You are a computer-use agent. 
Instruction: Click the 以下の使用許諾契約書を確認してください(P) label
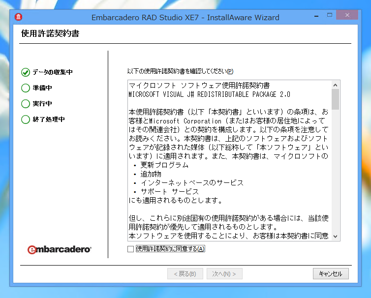(180, 71)
